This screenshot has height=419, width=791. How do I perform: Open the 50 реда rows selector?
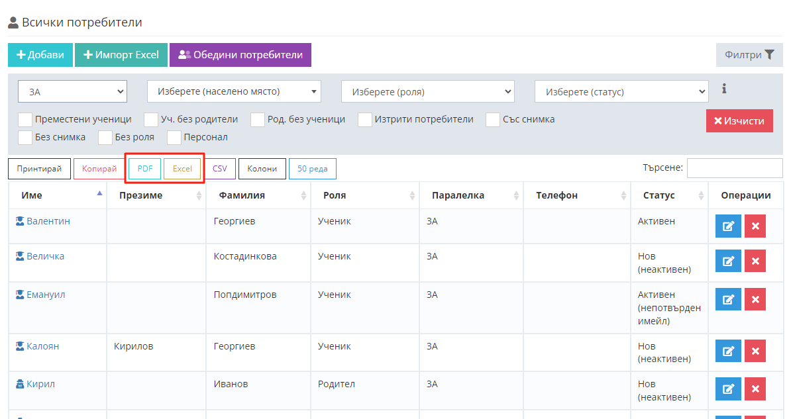pyautogui.click(x=312, y=169)
